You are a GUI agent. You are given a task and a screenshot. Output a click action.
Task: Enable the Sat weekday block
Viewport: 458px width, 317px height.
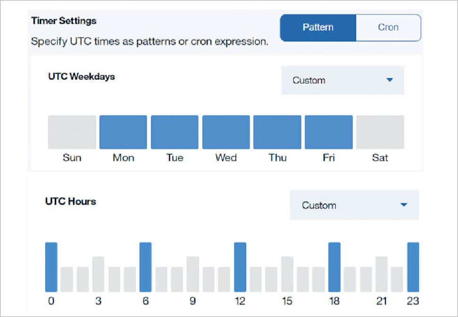tap(380, 132)
